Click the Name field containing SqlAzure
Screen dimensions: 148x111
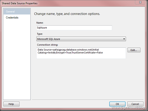tap(74, 28)
